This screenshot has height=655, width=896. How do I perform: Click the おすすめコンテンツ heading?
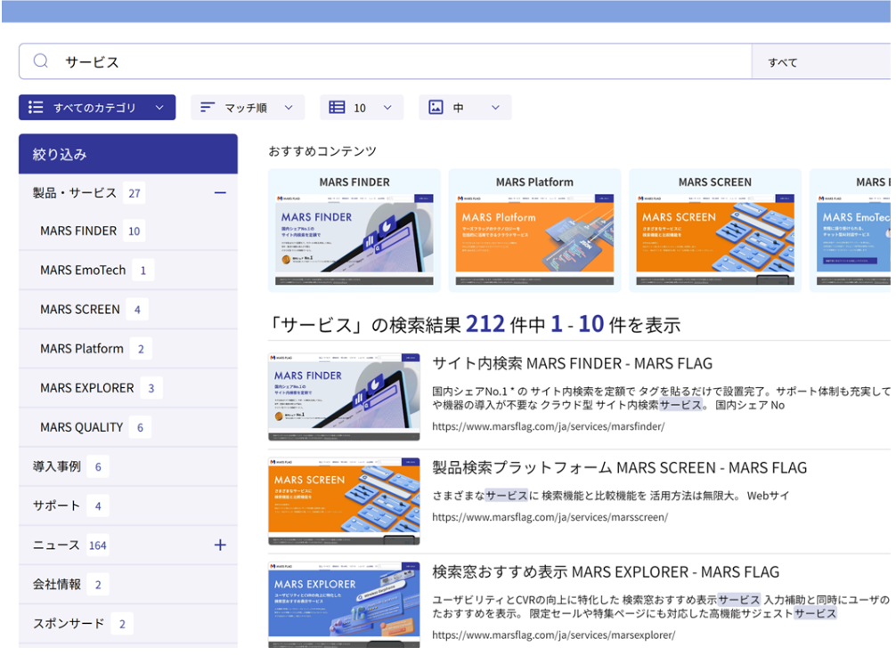pos(322,151)
